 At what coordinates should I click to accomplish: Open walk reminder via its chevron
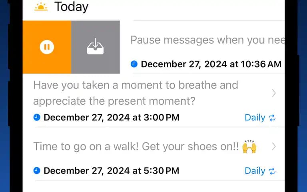click(274, 146)
